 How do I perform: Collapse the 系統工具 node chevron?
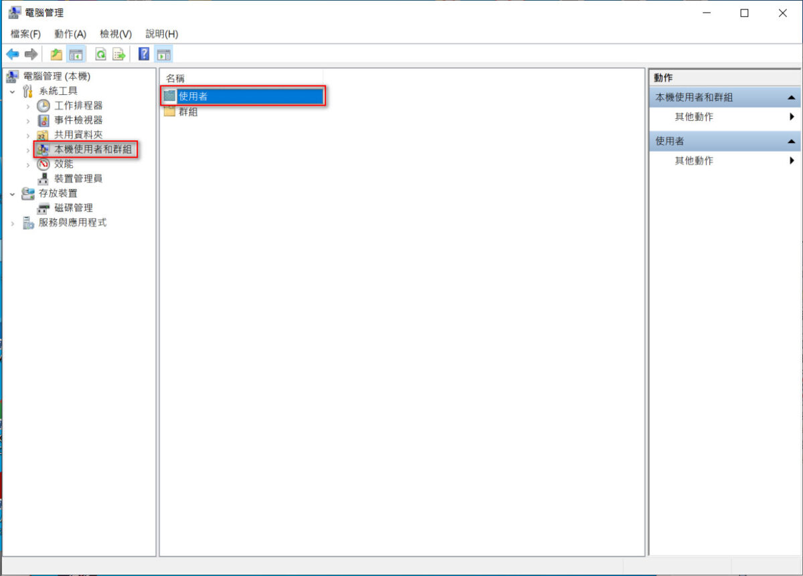(12, 91)
